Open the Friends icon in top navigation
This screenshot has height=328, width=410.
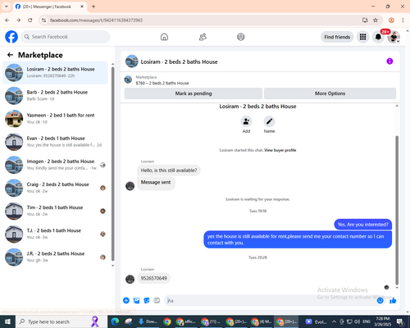(203, 37)
